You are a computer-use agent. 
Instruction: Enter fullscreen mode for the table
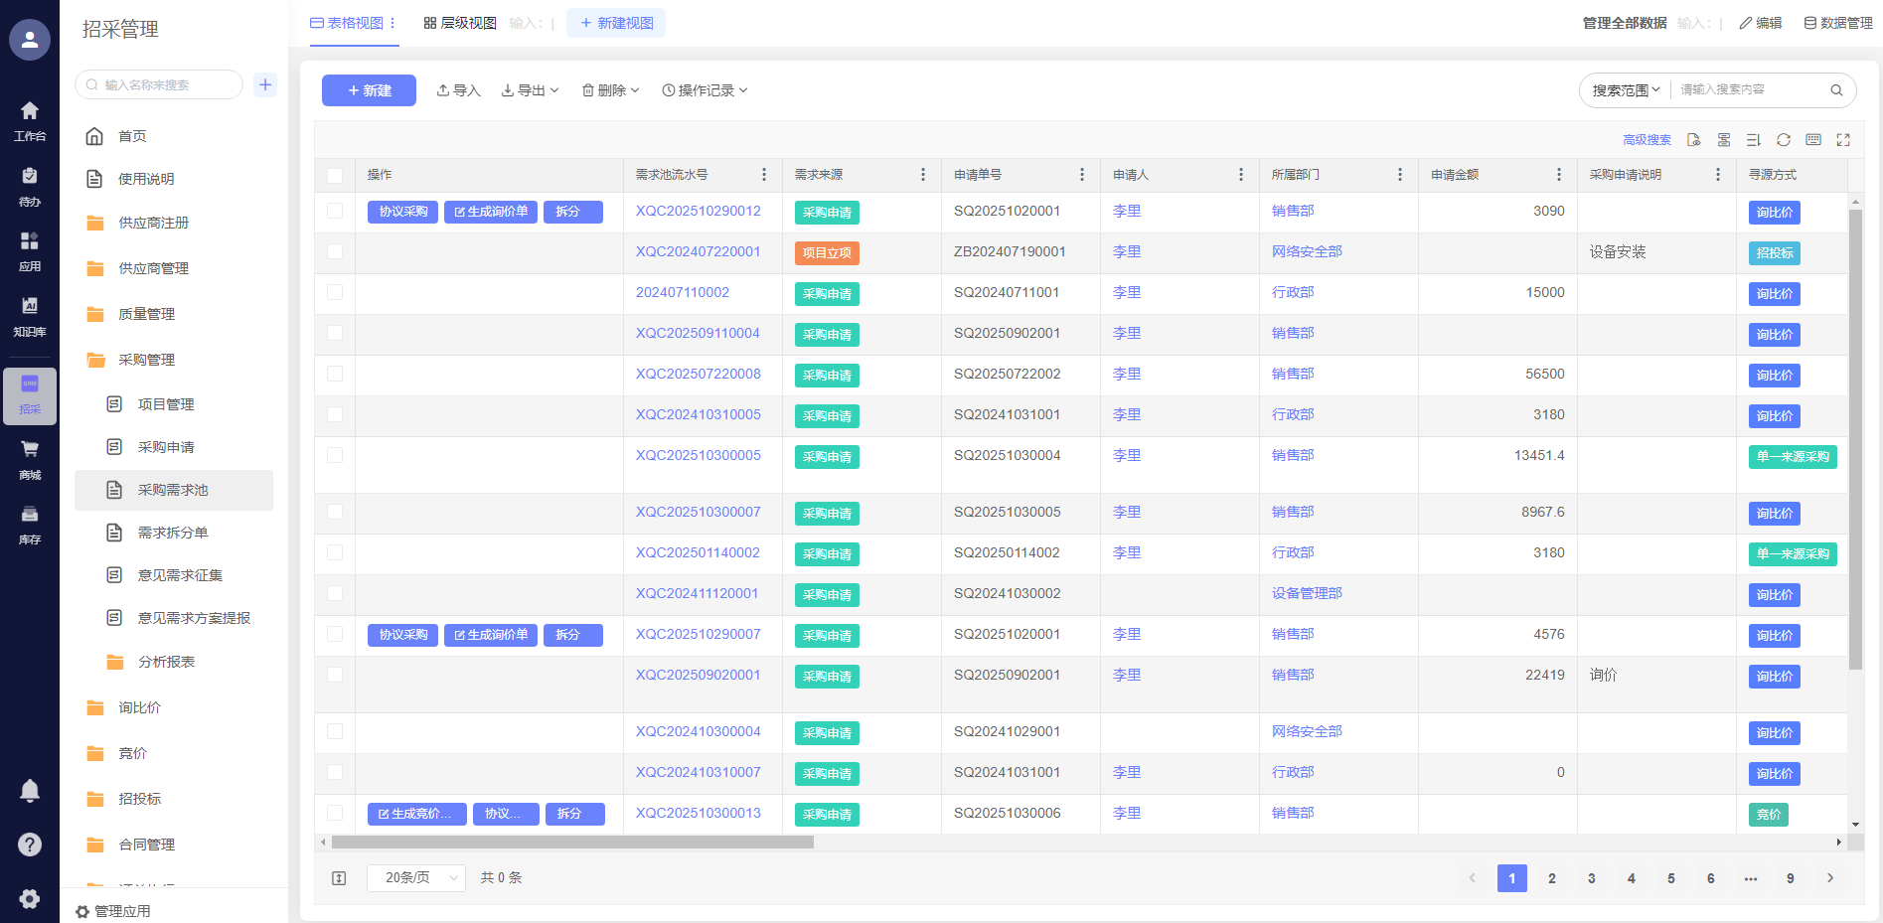coord(1843,140)
